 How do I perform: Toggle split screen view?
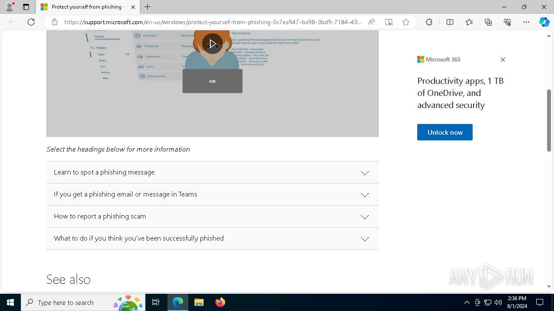[x=450, y=22]
